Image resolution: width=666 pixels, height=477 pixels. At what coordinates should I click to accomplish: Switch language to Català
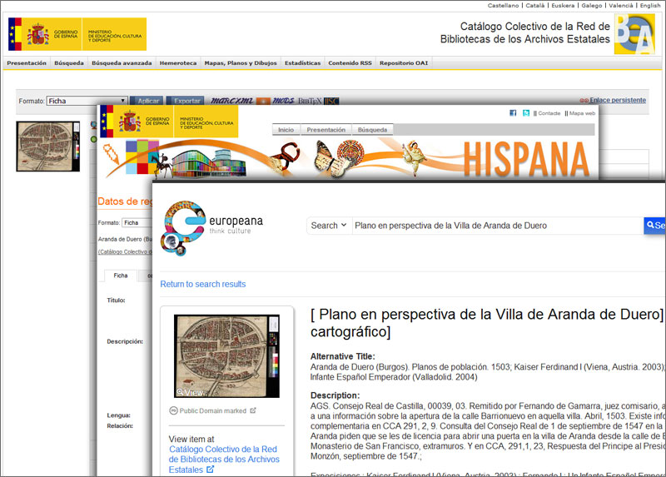point(534,6)
